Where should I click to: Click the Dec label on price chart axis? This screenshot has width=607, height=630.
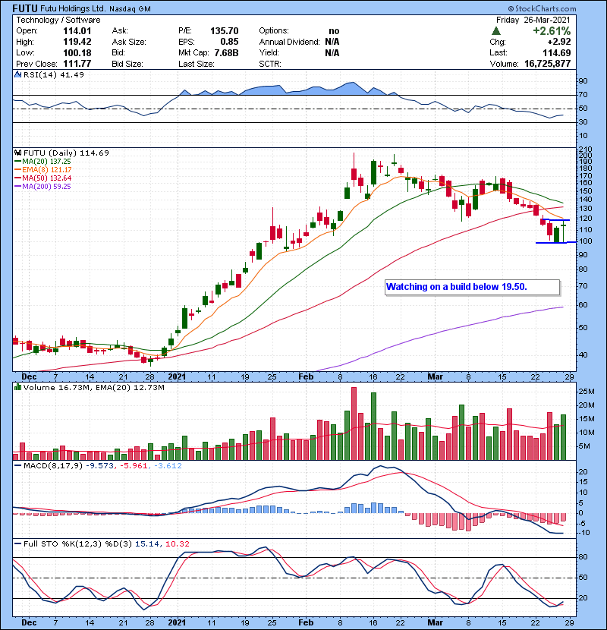pos(29,376)
